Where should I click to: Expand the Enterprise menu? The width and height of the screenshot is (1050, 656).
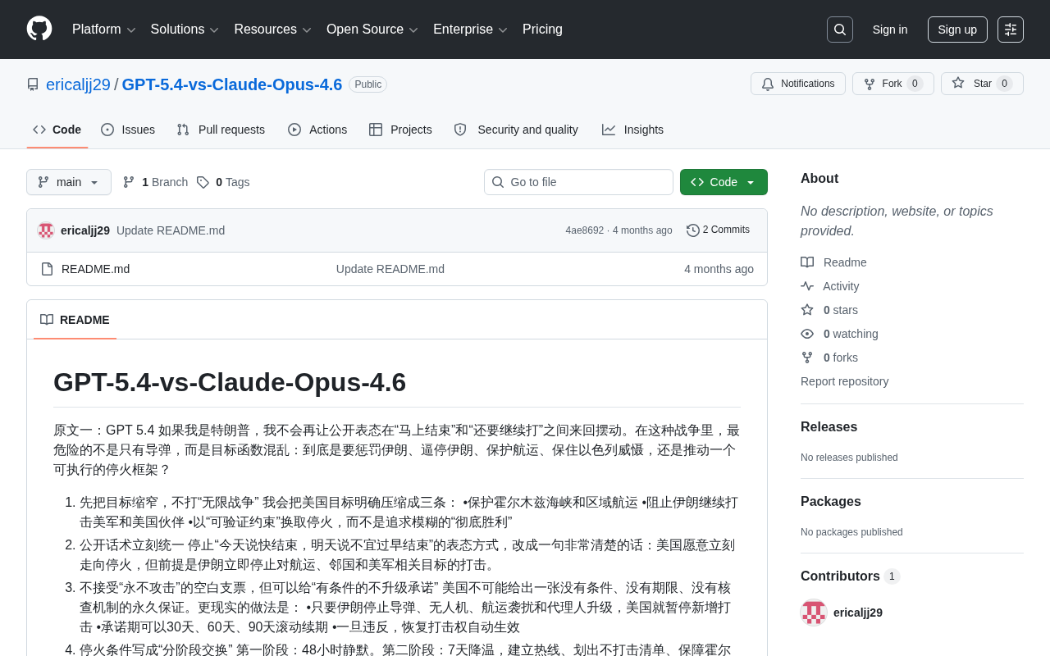470,30
